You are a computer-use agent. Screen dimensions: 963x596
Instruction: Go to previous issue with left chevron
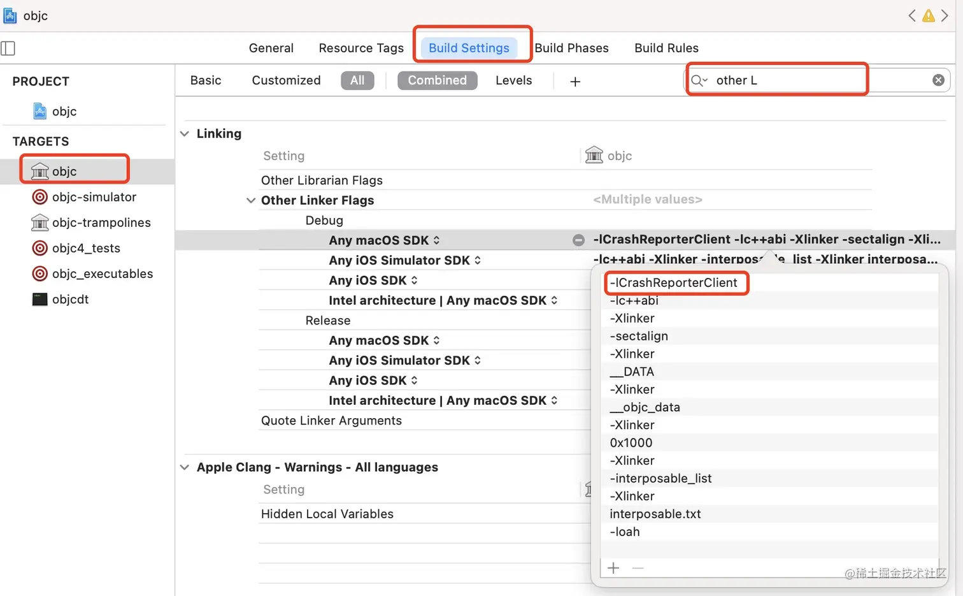[912, 15]
